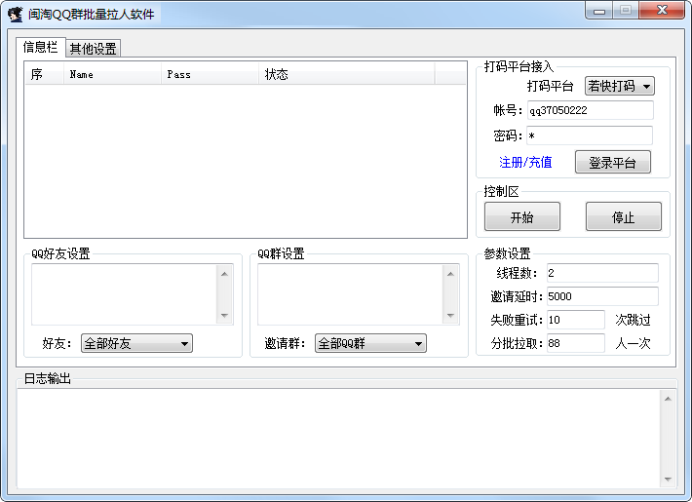Click the 停止 button
This screenshot has width=692, height=502.
click(x=623, y=217)
